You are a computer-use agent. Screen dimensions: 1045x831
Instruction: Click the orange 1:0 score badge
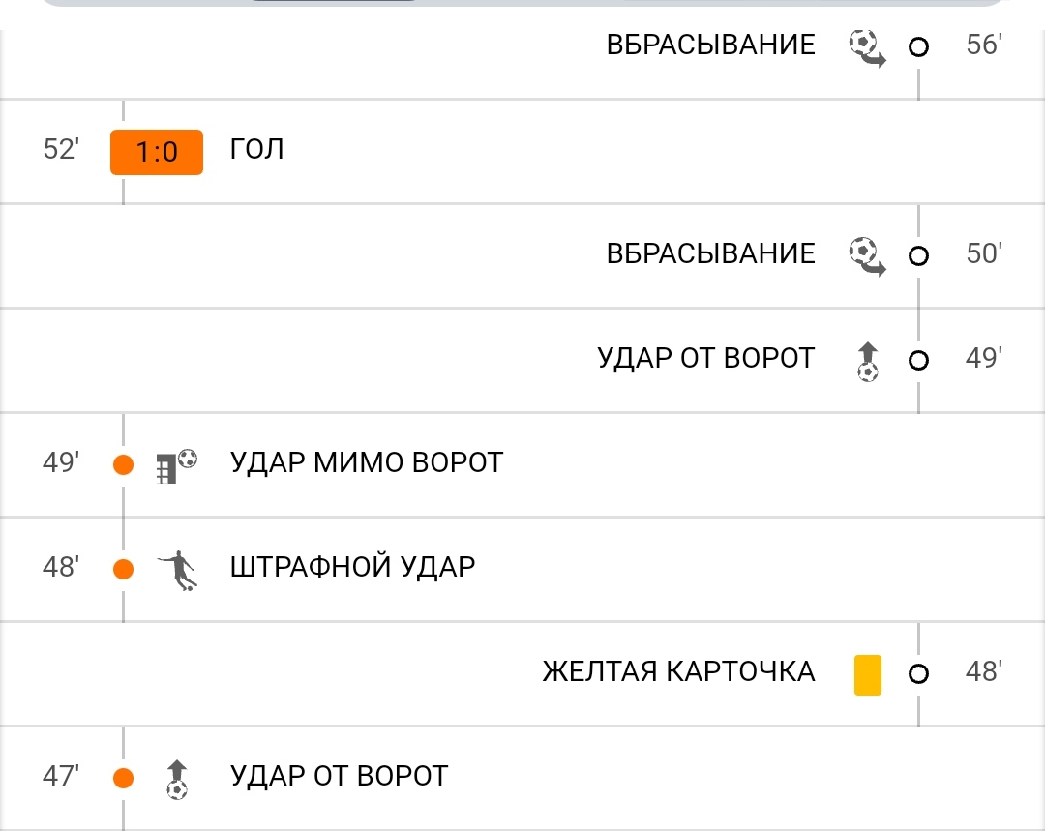pyautogui.click(x=157, y=152)
